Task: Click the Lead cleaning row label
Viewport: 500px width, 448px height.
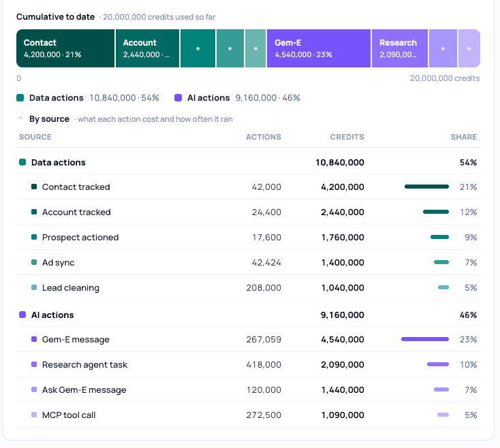Action: pyautogui.click(x=71, y=288)
